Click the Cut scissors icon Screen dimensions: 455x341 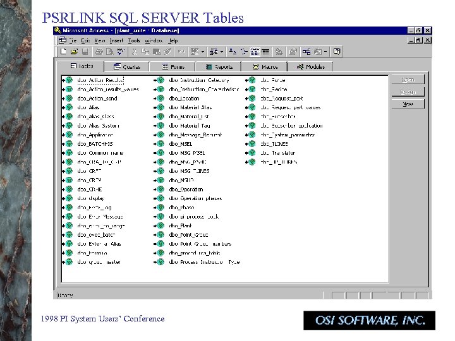click(135, 52)
